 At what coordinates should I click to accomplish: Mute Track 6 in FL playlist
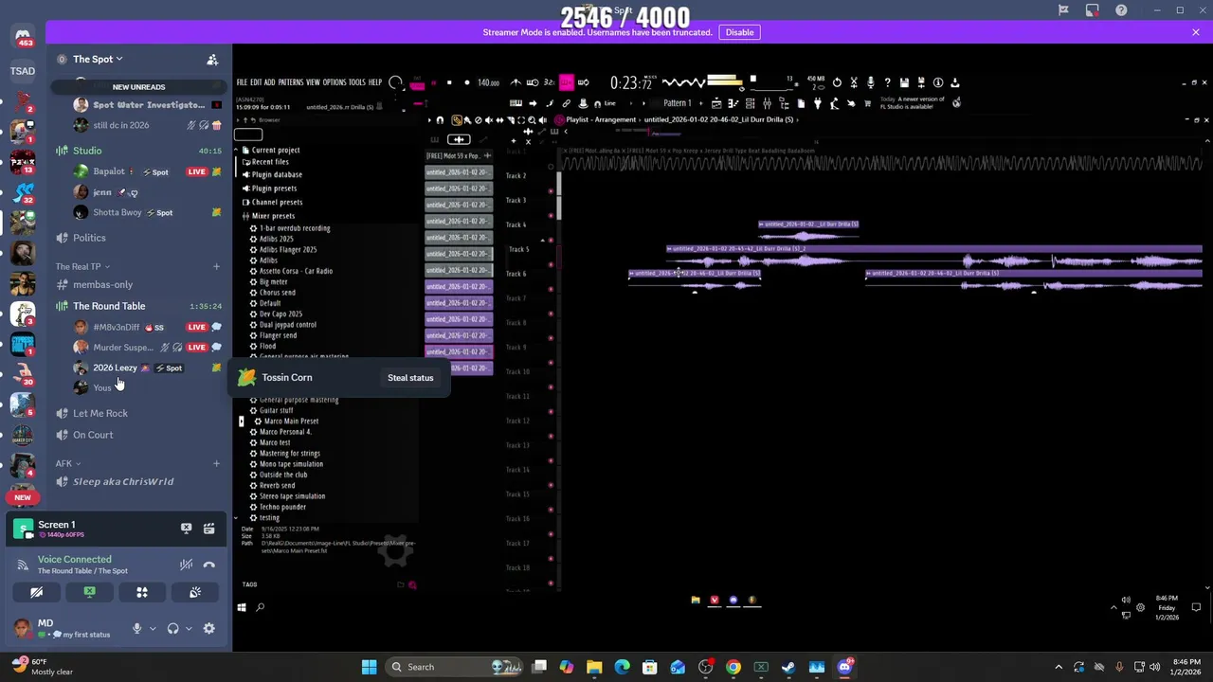[x=551, y=289]
